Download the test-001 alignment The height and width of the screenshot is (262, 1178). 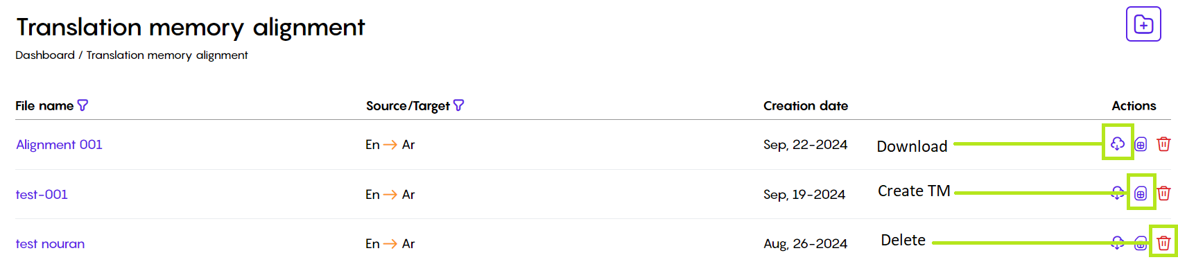coord(1117,193)
